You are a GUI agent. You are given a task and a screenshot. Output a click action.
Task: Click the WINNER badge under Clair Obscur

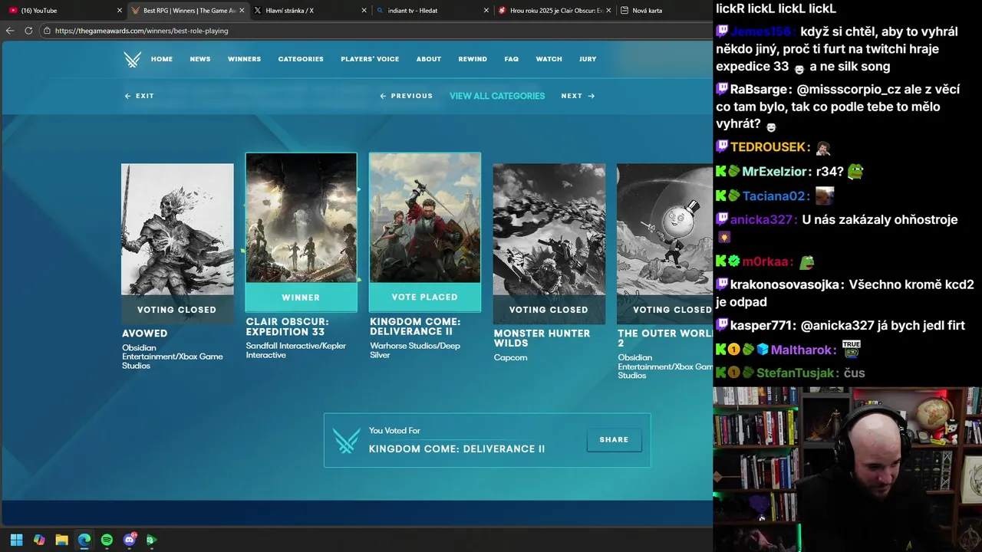301,297
